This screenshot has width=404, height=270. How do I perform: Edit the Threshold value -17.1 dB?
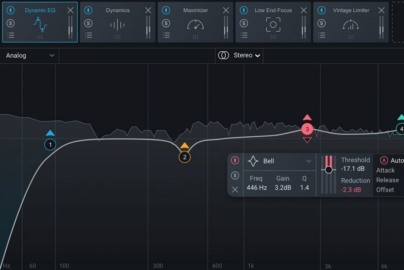click(x=353, y=169)
